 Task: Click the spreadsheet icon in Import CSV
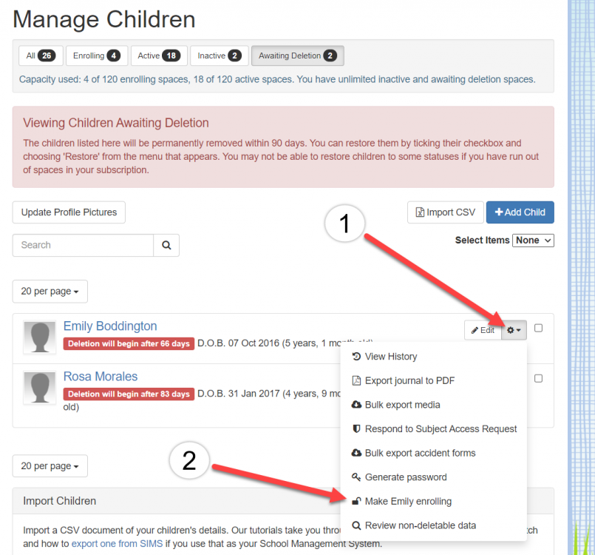pyautogui.click(x=420, y=212)
